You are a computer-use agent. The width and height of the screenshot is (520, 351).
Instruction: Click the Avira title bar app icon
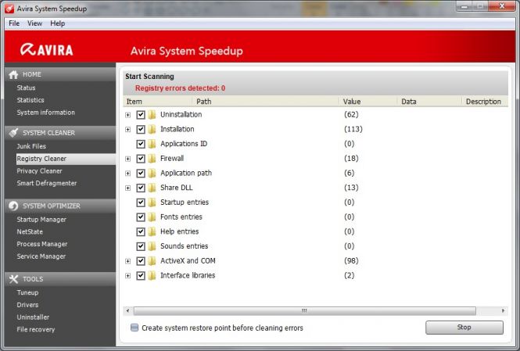pyautogui.click(x=9, y=9)
